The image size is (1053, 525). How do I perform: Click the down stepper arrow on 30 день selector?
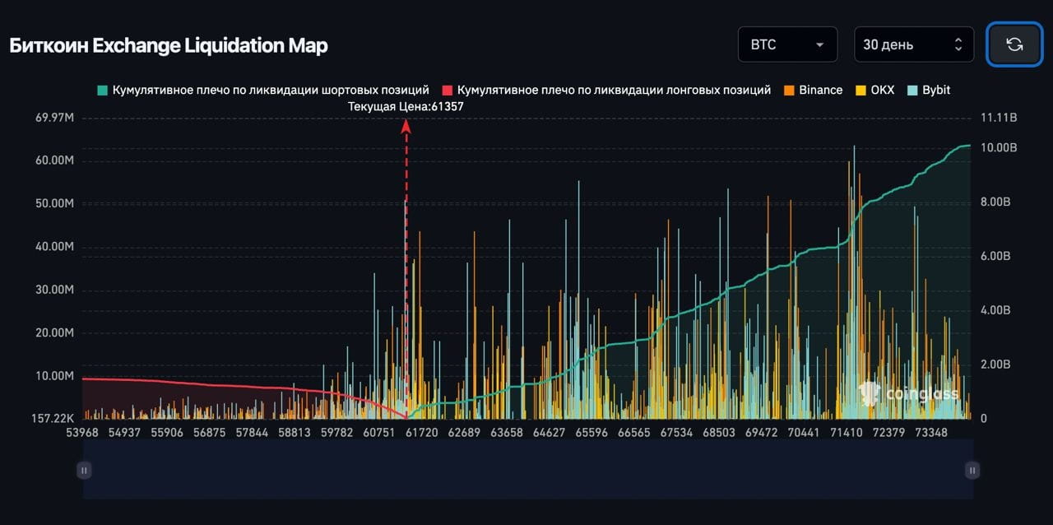click(958, 49)
